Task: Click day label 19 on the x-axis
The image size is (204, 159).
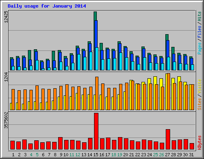Action: [x=120, y=155]
